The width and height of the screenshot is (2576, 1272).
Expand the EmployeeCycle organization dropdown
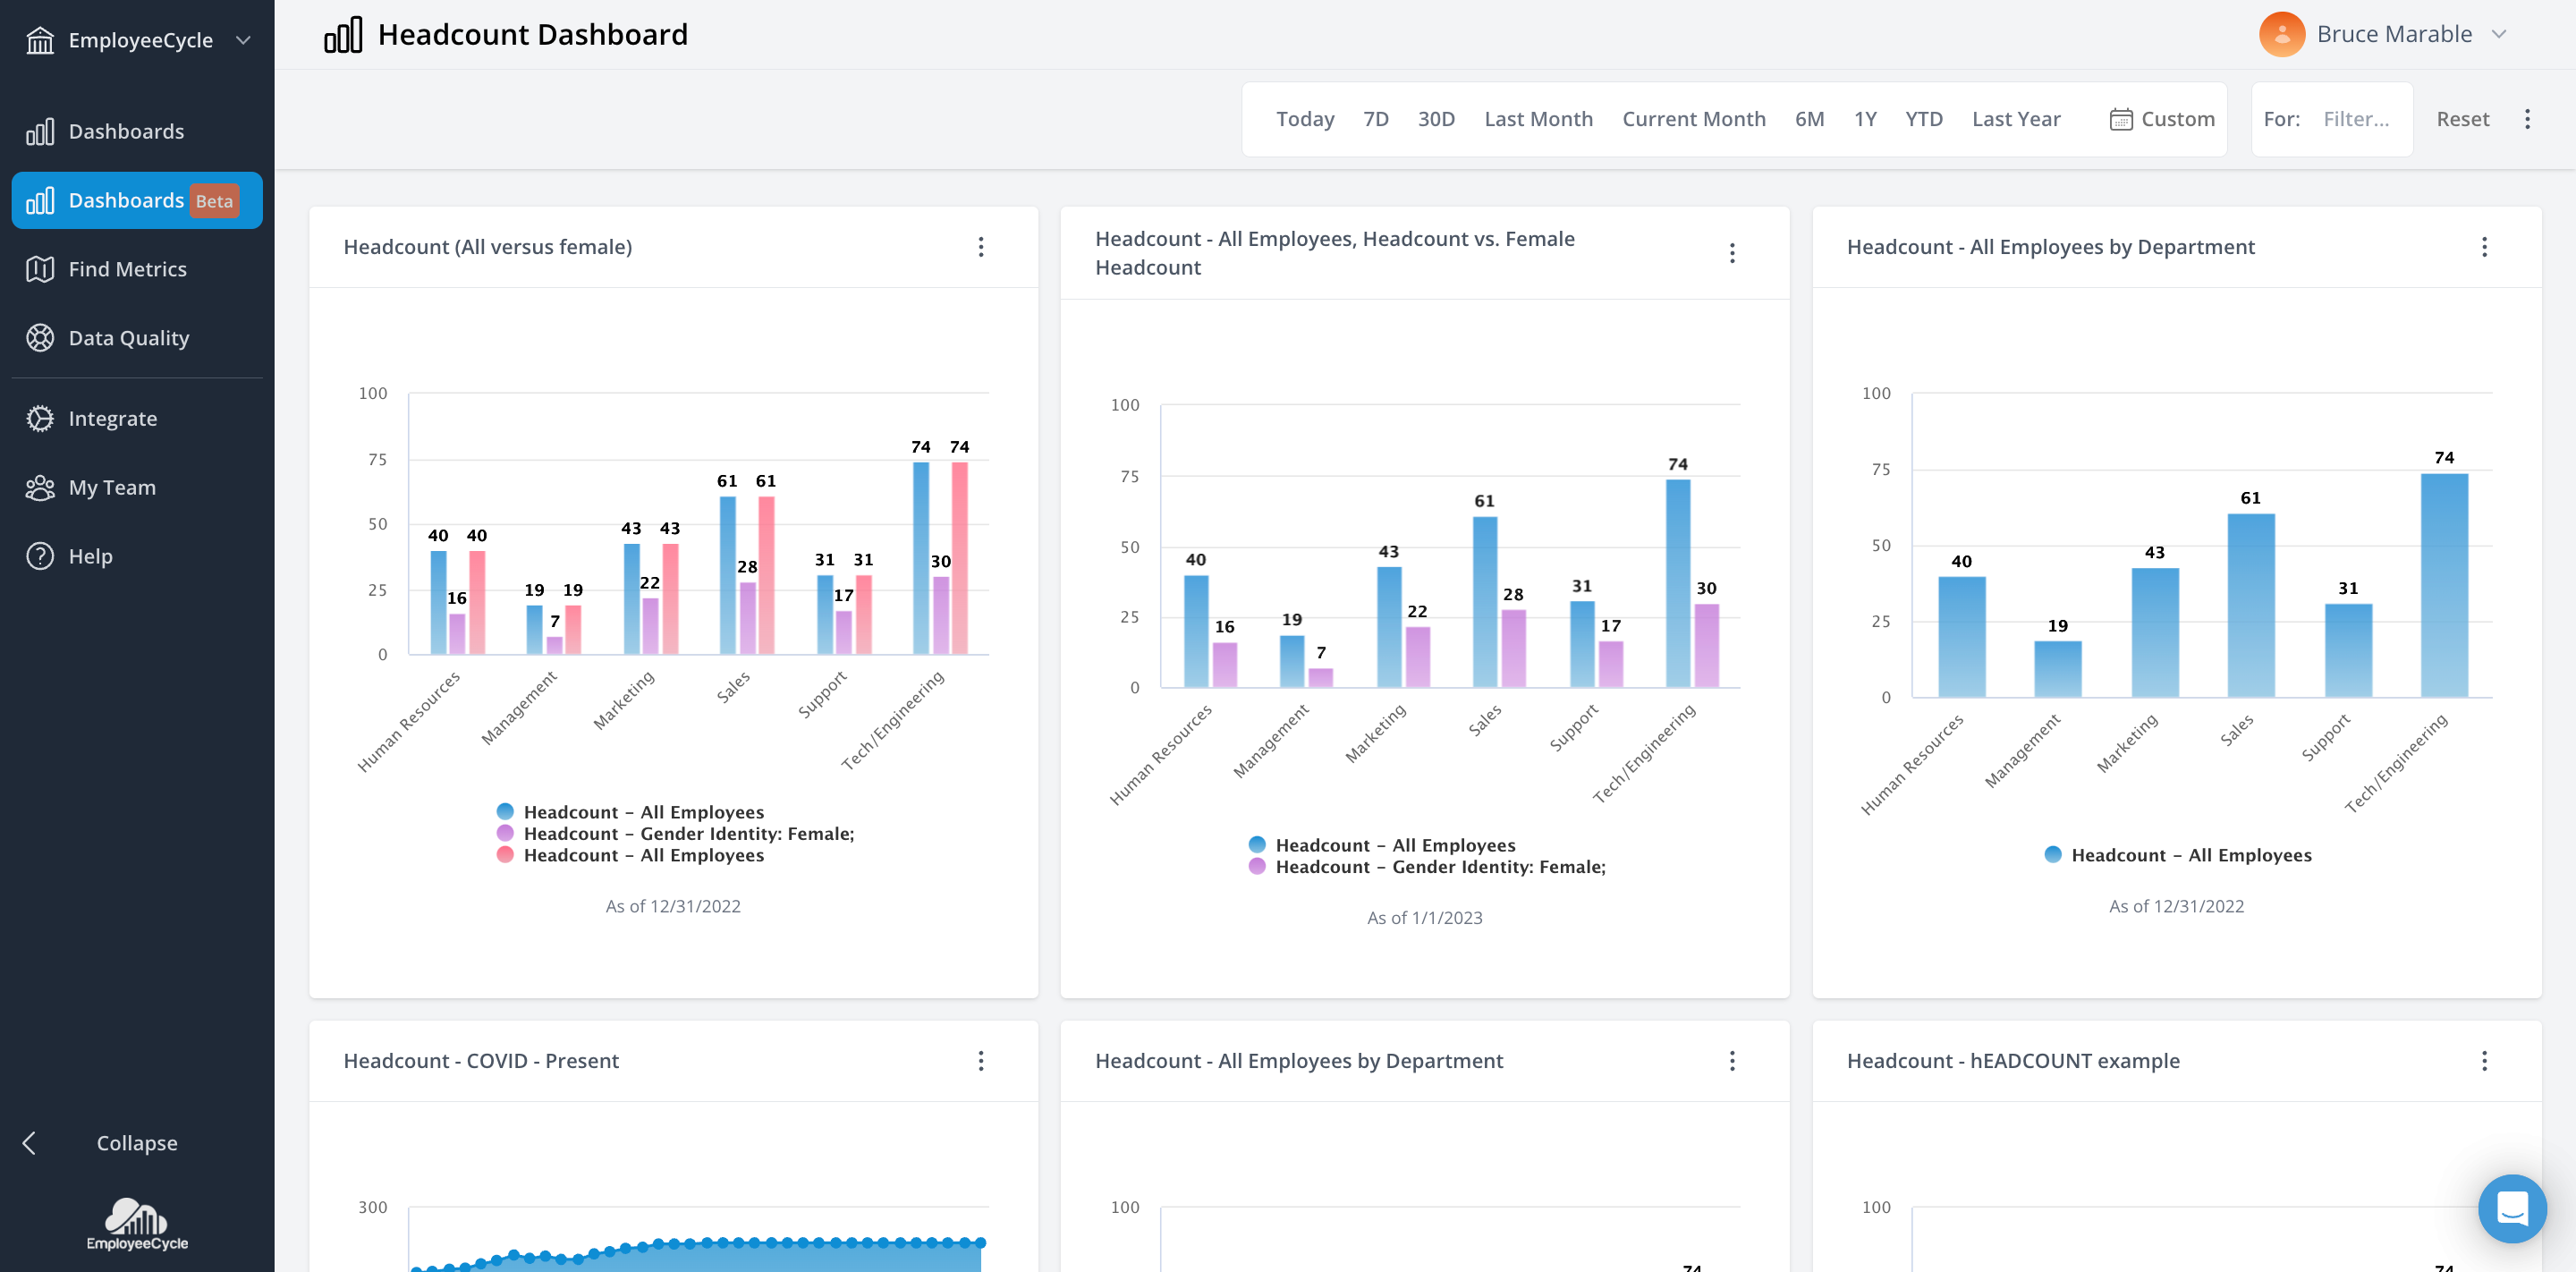pos(243,40)
